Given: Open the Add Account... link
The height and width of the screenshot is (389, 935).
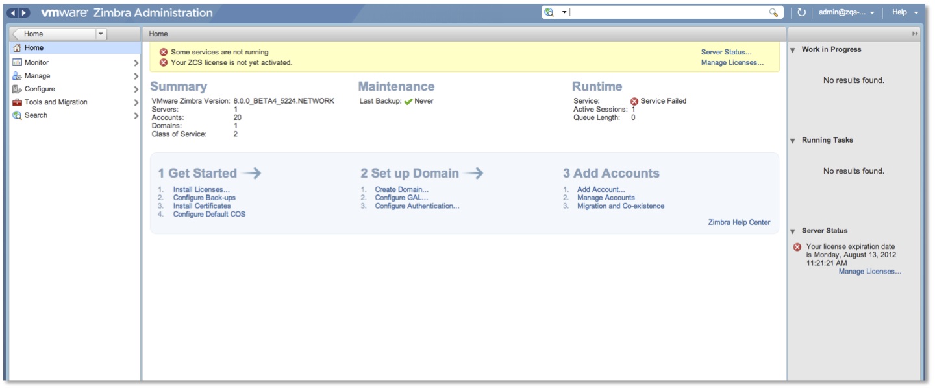Looking at the screenshot, I should [x=601, y=190].
